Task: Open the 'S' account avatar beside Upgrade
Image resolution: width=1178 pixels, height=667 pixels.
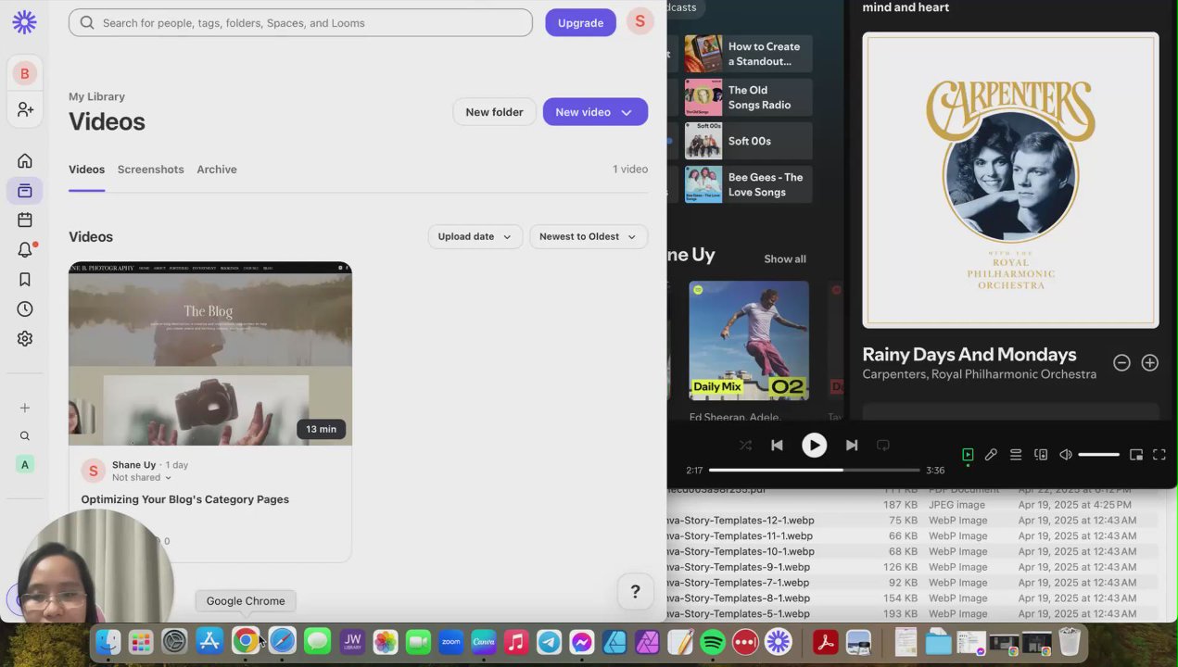Action: pyautogui.click(x=640, y=22)
